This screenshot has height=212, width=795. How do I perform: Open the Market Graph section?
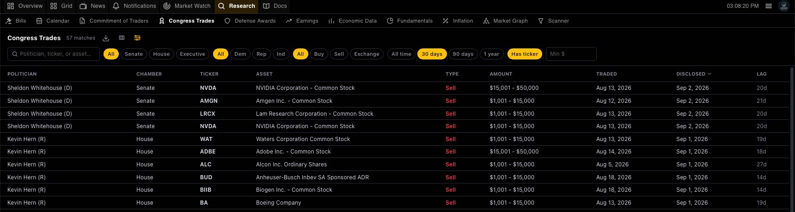505,21
